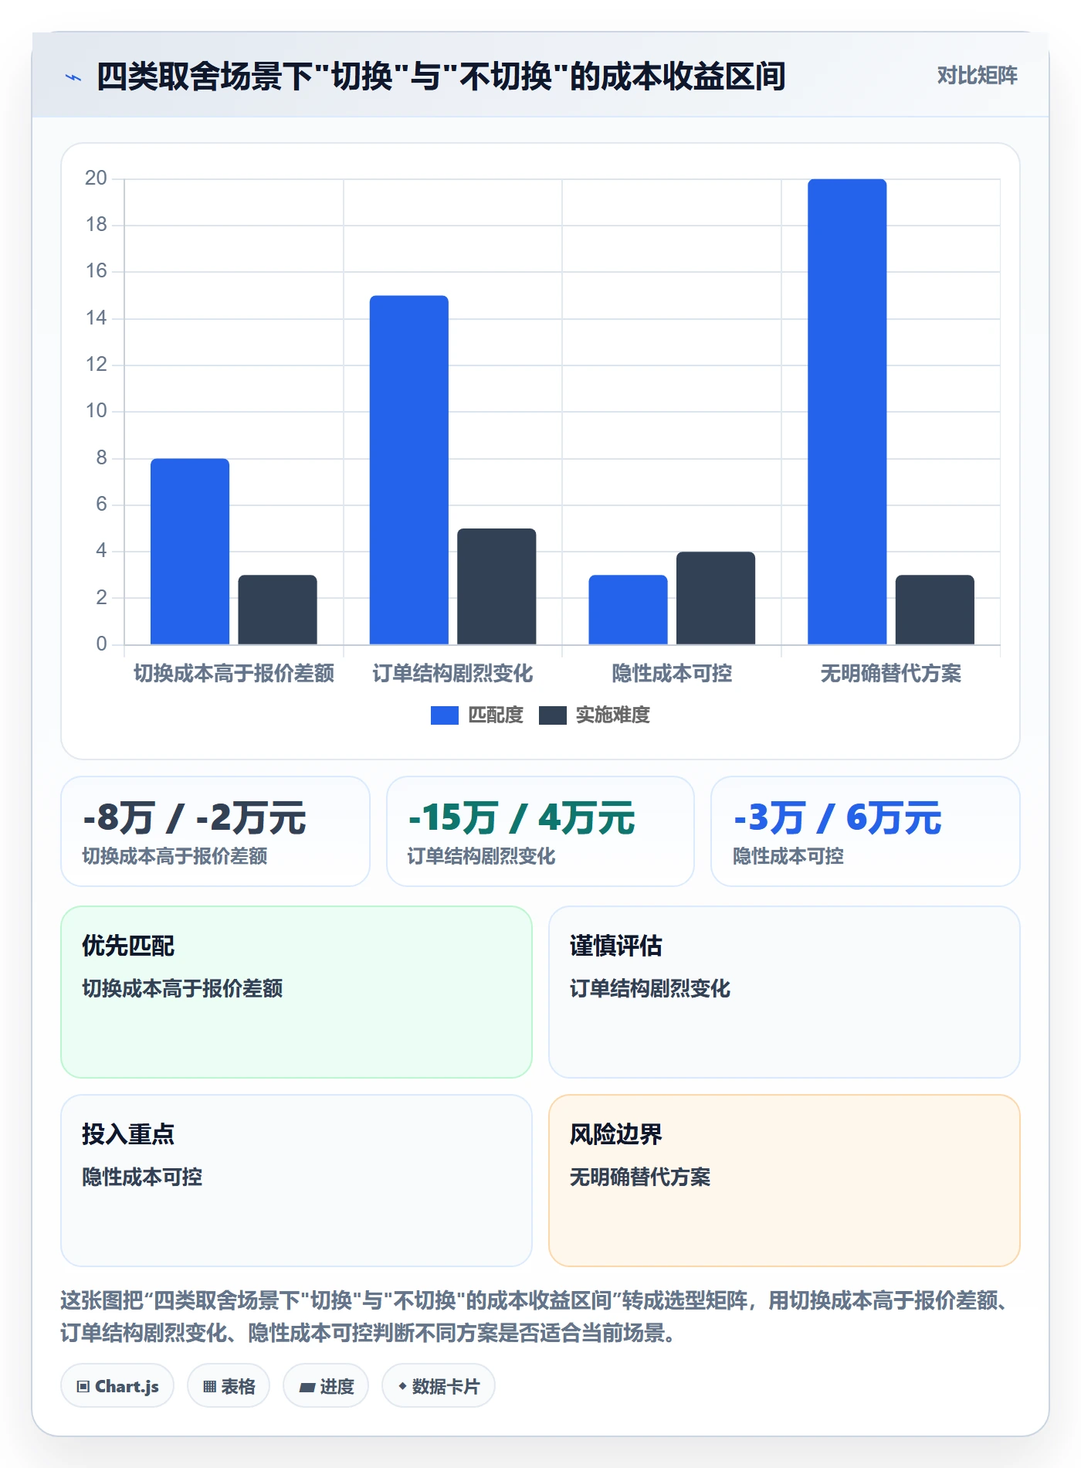1081x1468 pixels.
Task: Click the dark 实施难度 bar for 无明确替代方案
Action: [x=935, y=610]
